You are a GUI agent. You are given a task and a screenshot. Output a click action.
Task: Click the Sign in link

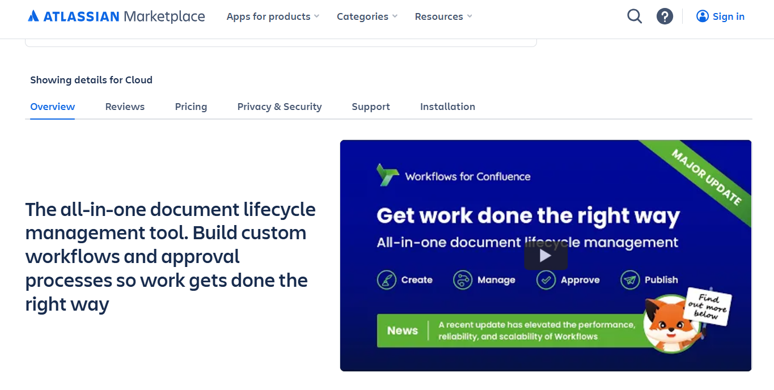click(x=721, y=16)
